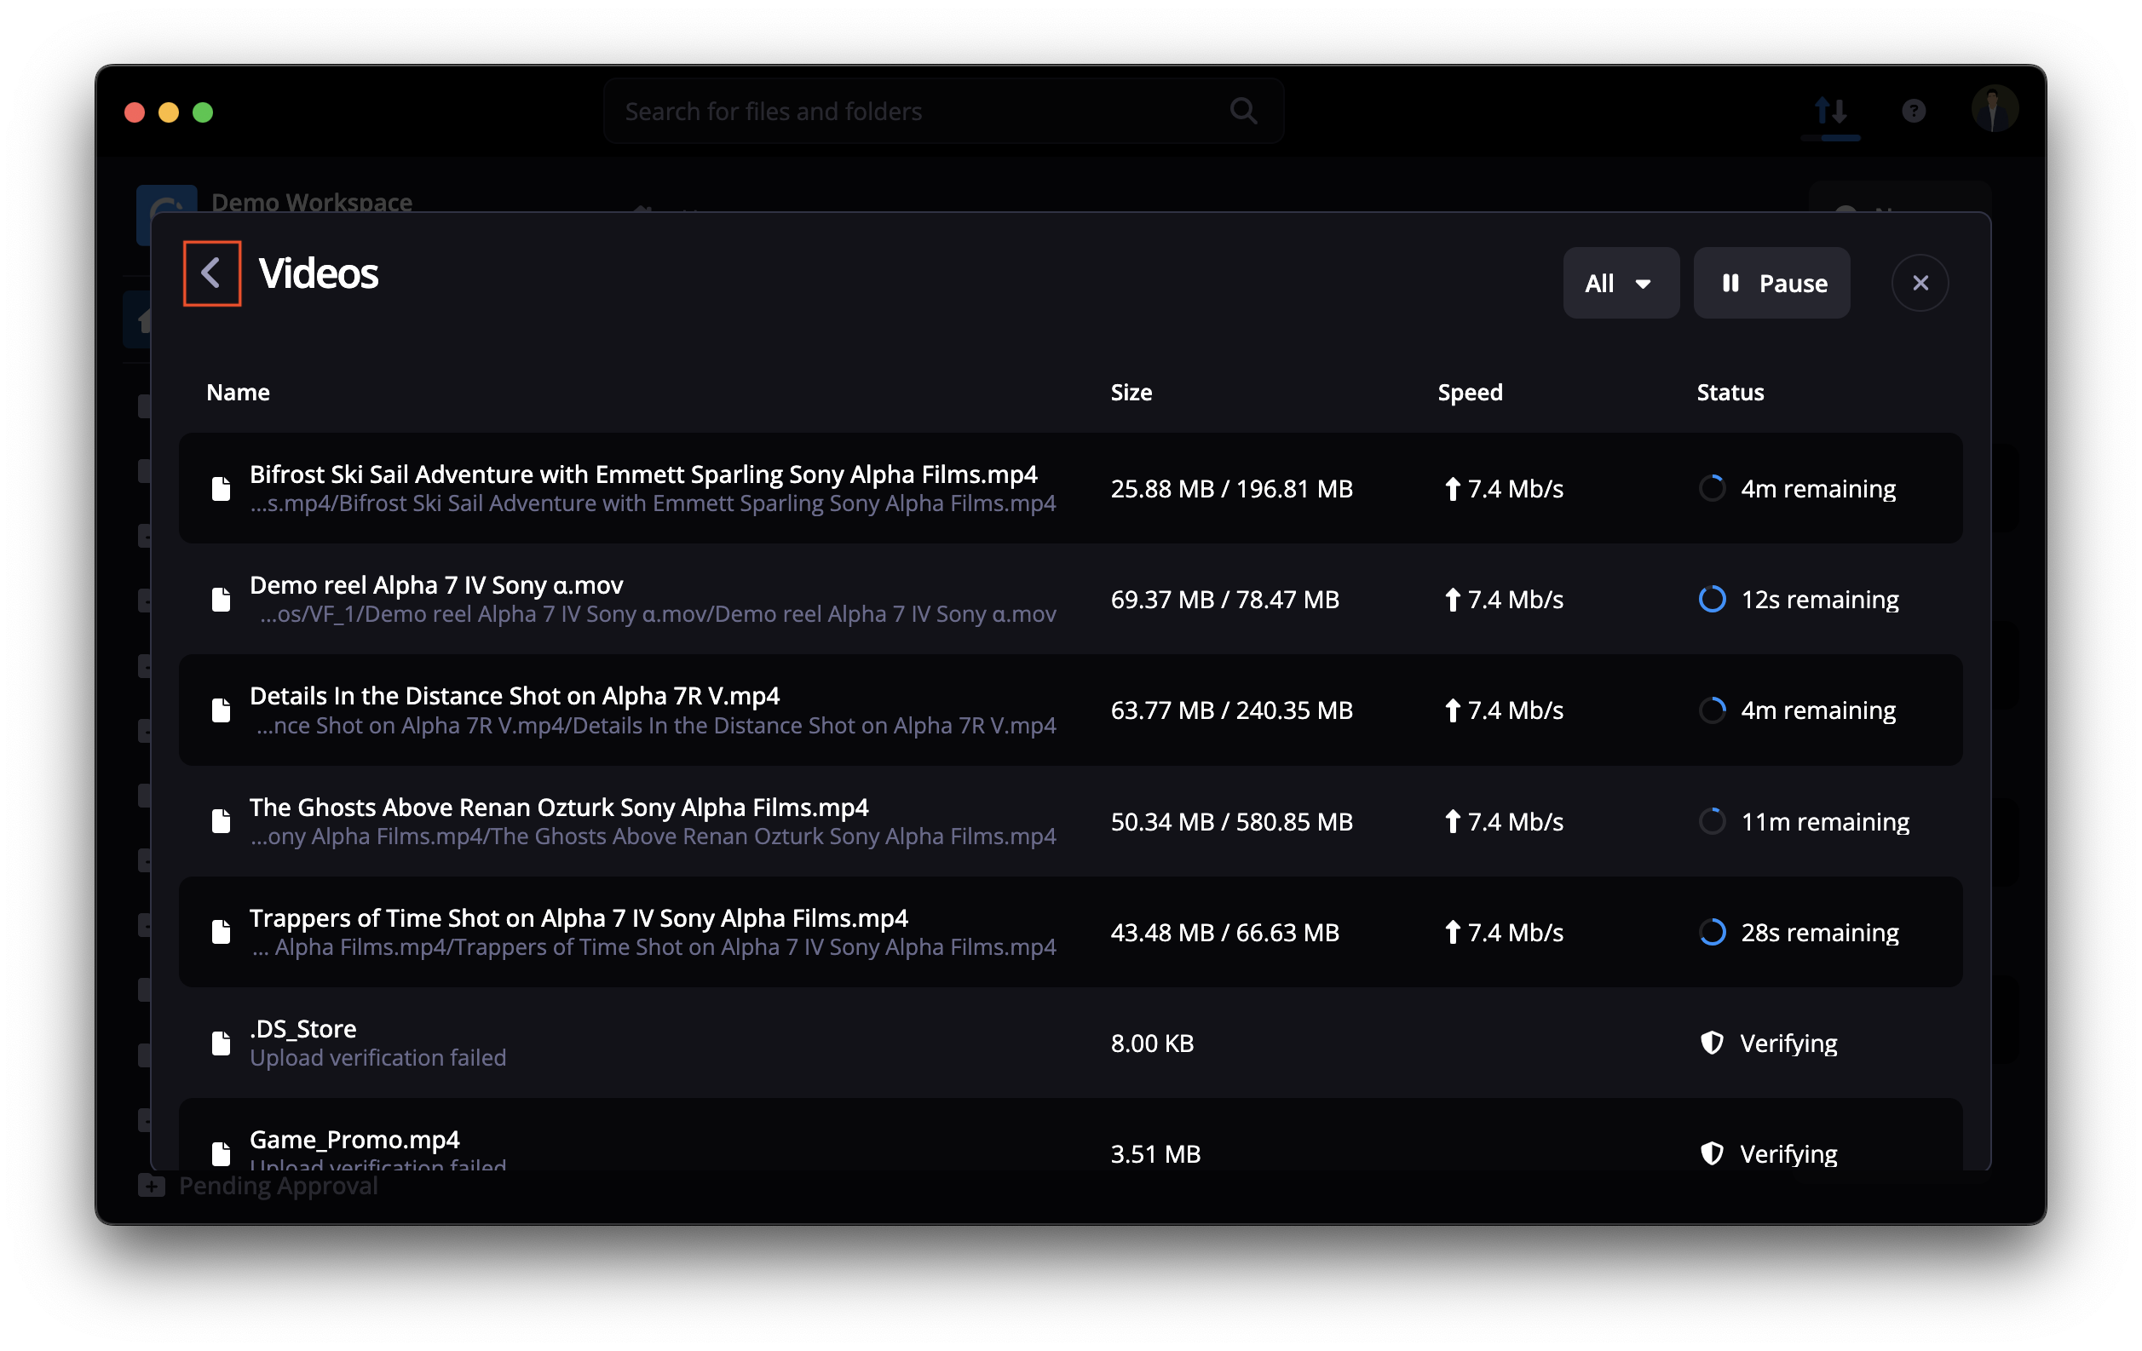
Task: Select Bifrost Ski Sail Adventure file name
Action: pos(643,474)
